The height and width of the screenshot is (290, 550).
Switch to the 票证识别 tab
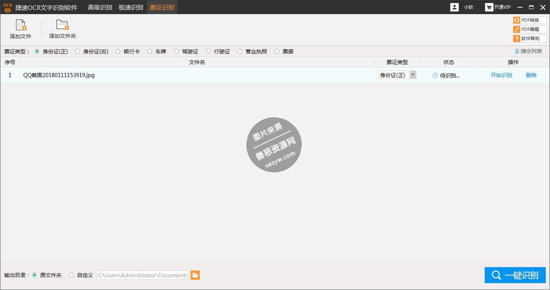pos(162,7)
